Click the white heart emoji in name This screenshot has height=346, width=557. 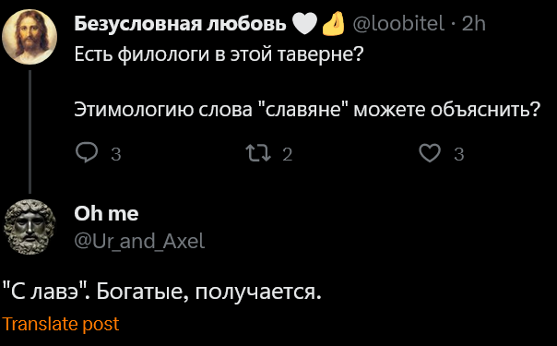[304, 24]
